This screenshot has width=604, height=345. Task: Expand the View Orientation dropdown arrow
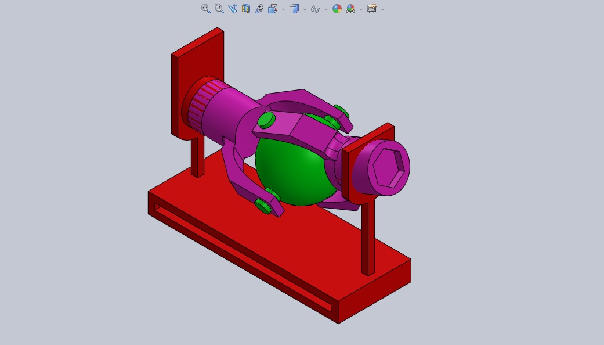click(283, 9)
